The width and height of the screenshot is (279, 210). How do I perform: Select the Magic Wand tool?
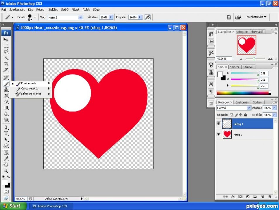[x=6, y=58]
